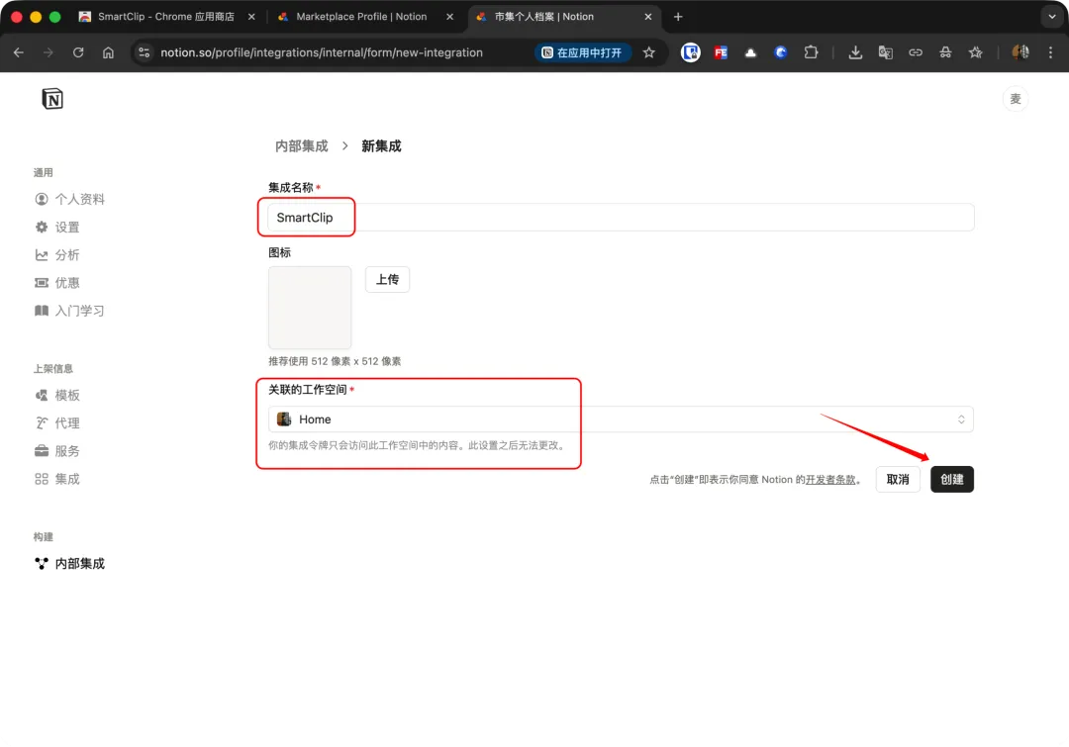Click the Home dropdown chevron arrows
The width and height of the screenshot is (1069, 747).
click(x=961, y=420)
